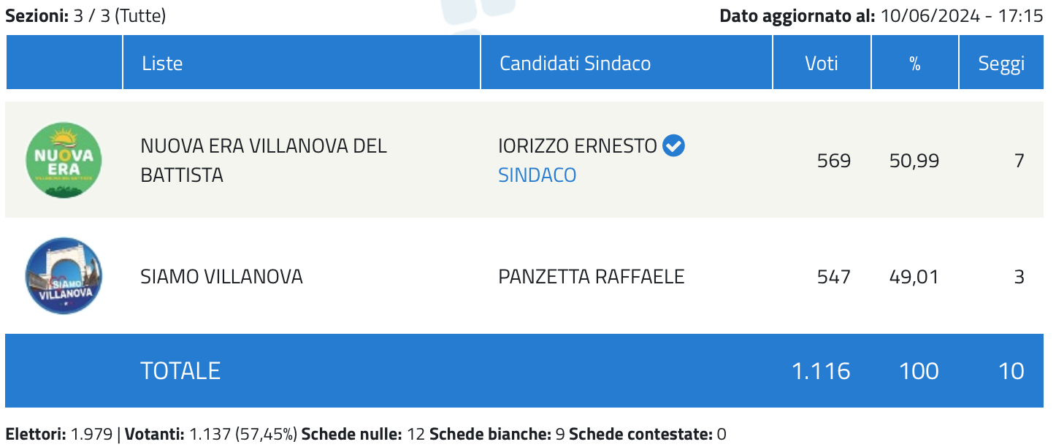The width and height of the screenshot is (1056, 447).
Task: Click list name SIAMO VILLANOVA
Action: (221, 277)
